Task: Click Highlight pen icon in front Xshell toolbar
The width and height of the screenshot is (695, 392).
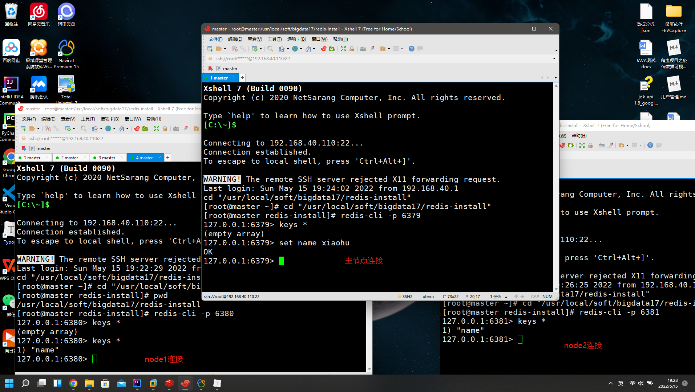Action: click(x=371, y=49)
